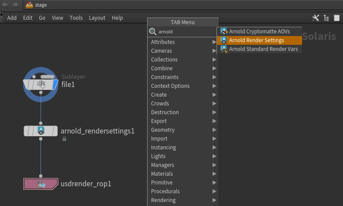Open the View menu
The image size is (343, 206).
(58, 18)
